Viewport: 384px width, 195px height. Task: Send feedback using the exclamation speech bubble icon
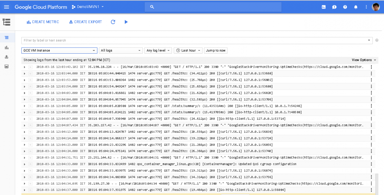coord(334,7)
